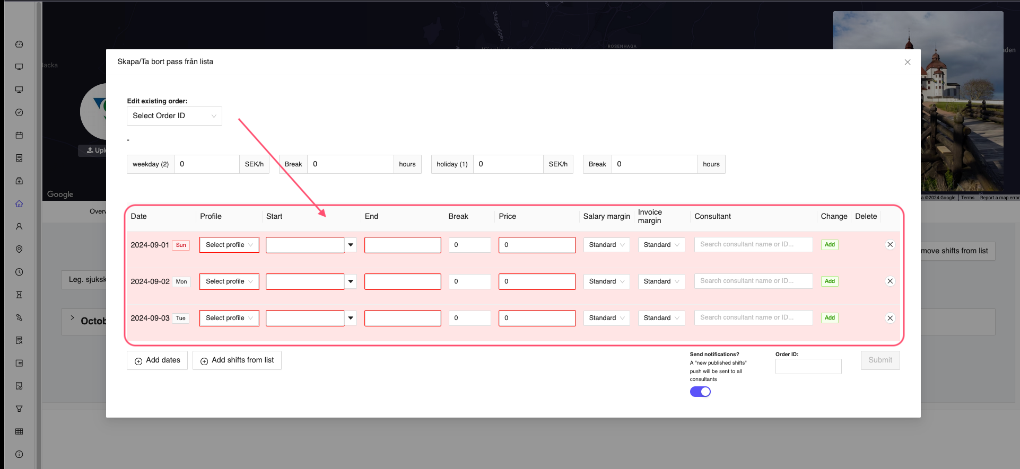Screen dimensions: 1020x469
Task: Click Add shifts from list button
Action: tap(237, 360)
